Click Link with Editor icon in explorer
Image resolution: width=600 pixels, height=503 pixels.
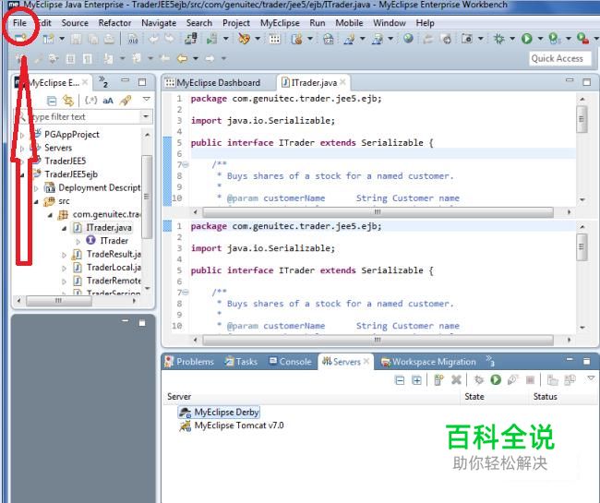(68, 101)
